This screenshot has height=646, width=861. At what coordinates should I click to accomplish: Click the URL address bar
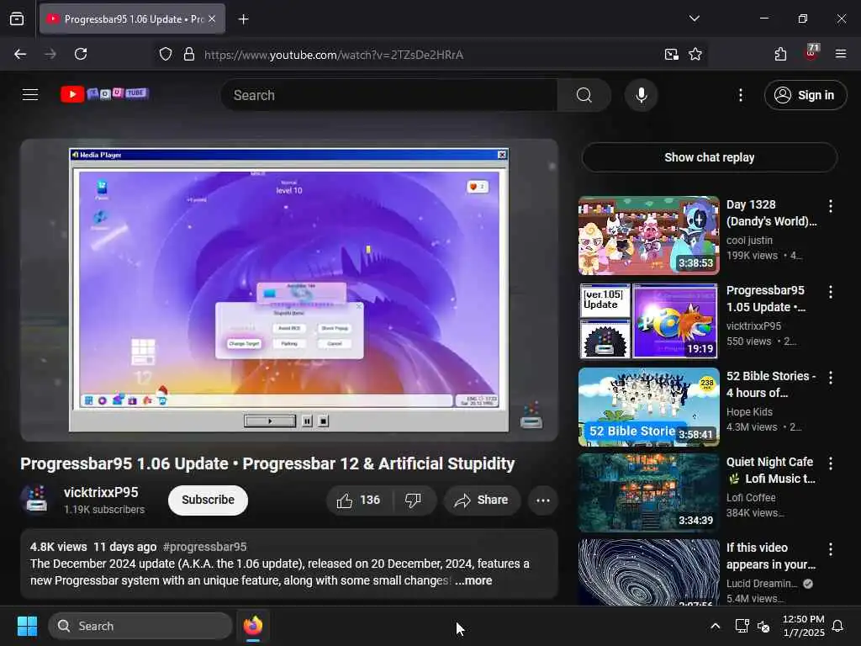click(428, 55)
